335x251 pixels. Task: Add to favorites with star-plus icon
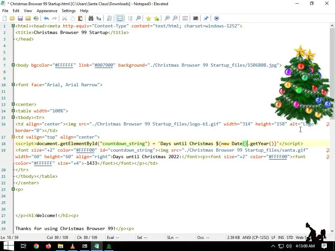(x=156, y=18)
